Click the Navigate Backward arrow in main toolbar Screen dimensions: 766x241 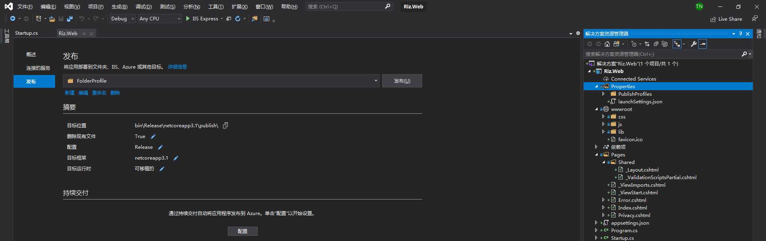(13, 19)
